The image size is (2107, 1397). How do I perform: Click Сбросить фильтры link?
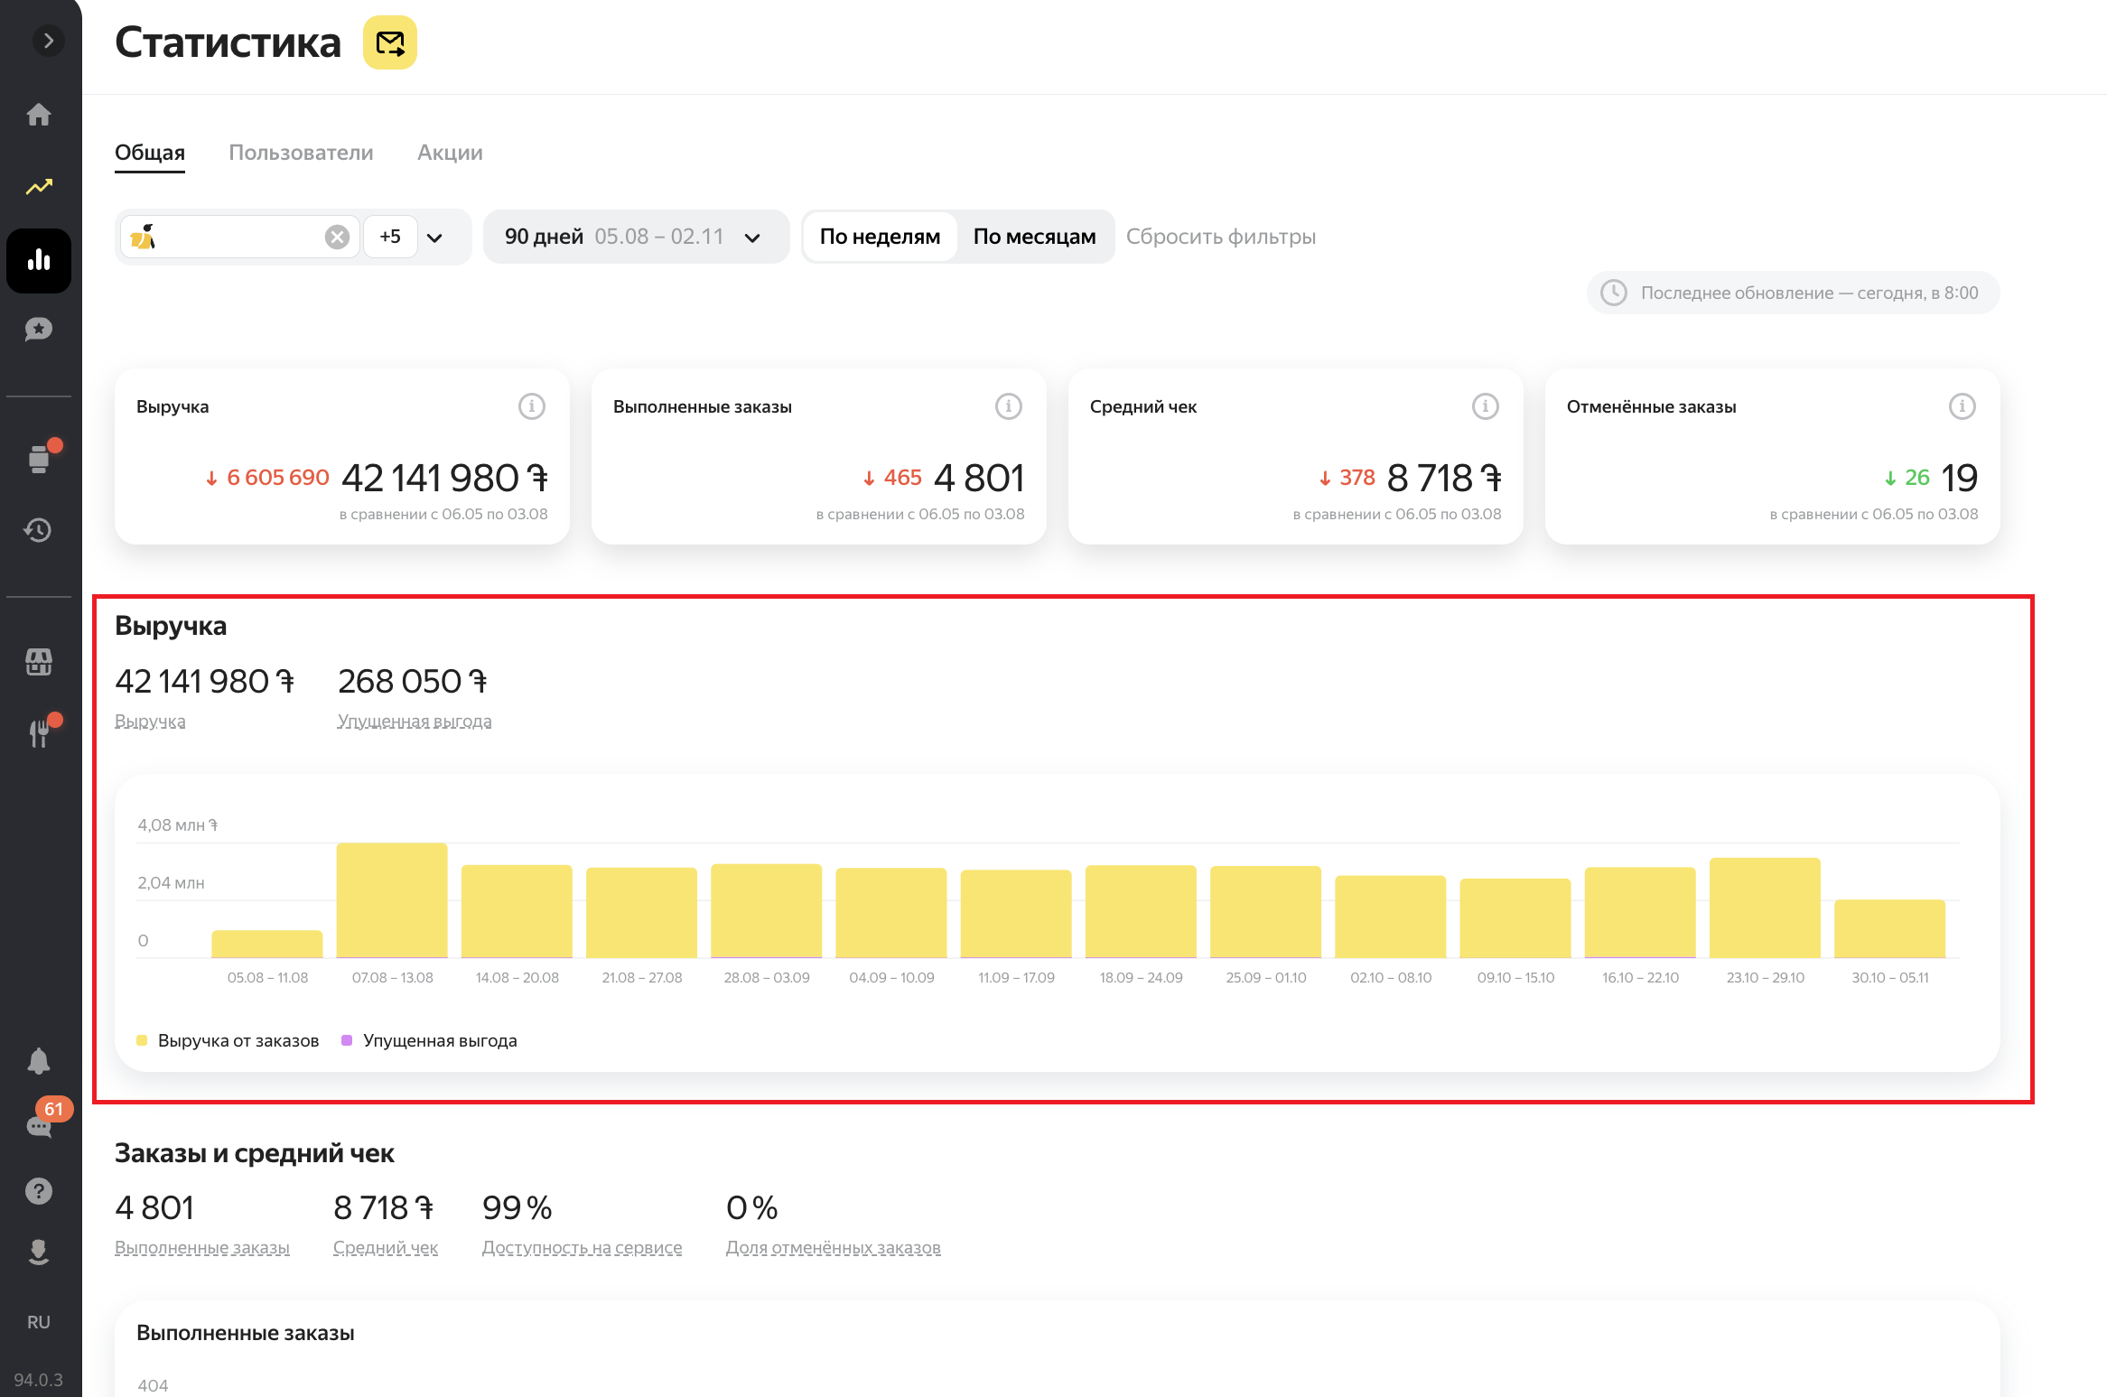click(x=1220, y=237)
